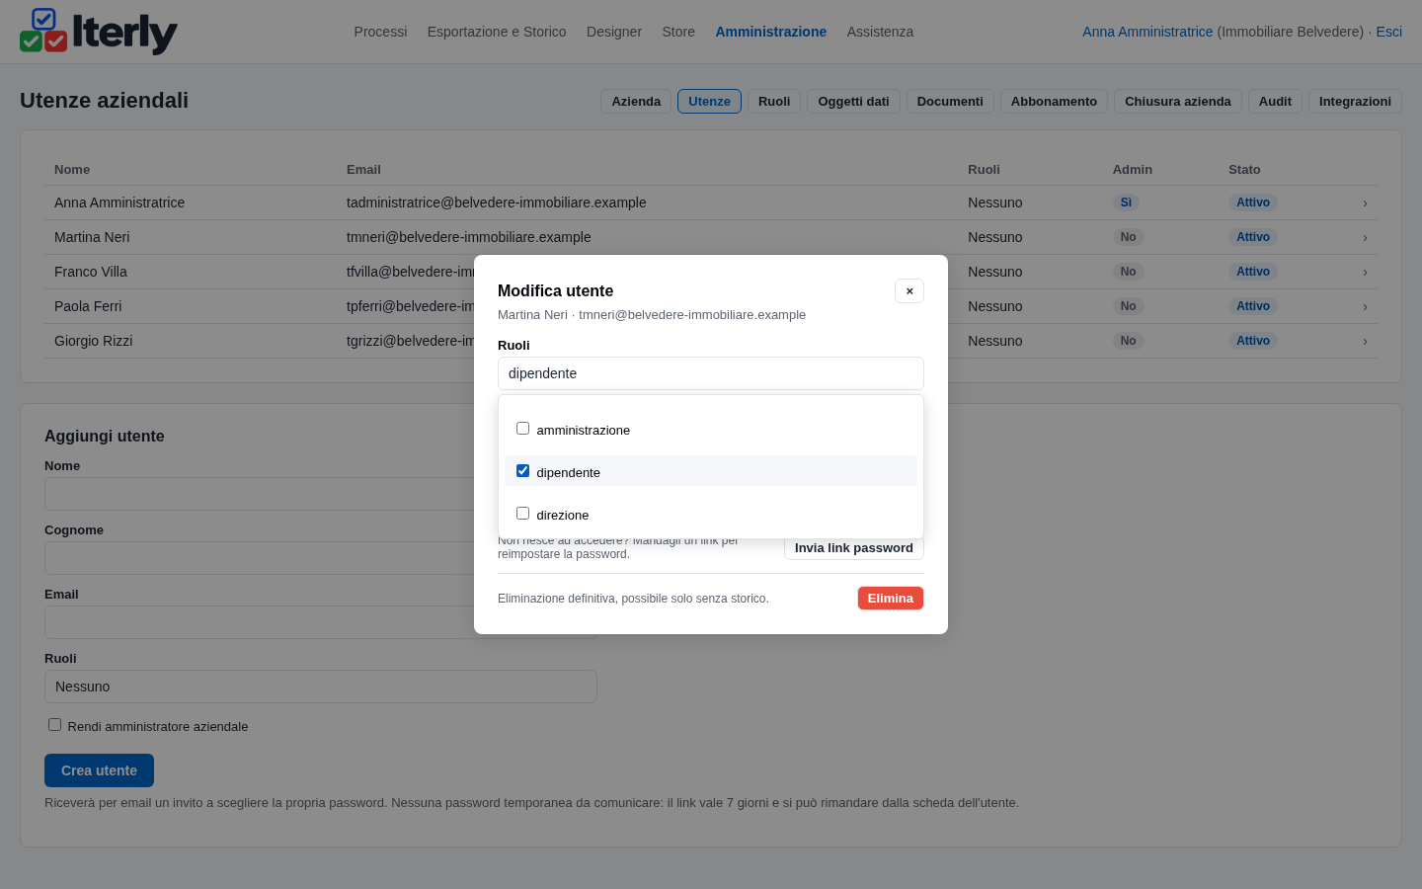Open the Designer menu
This screenshot has height=889, width=1422.
point(614,32)
